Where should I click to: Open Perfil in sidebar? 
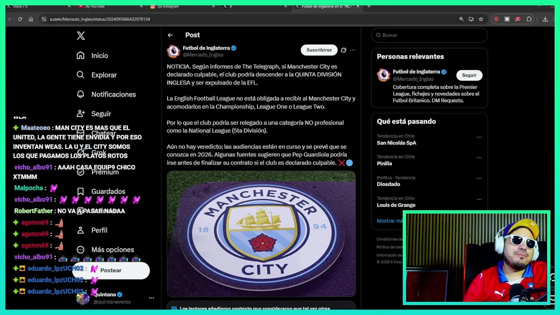[x=92, y=230]
